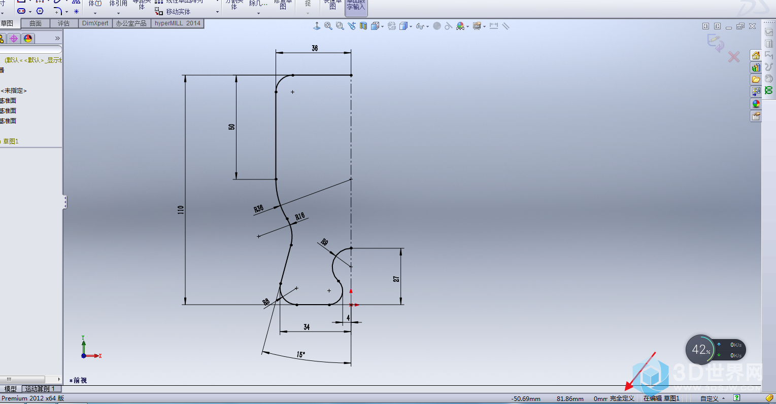Viewport: 776px width, 404px height.
Task: Click the green helix curve toolbar icon
Action: 769,90
